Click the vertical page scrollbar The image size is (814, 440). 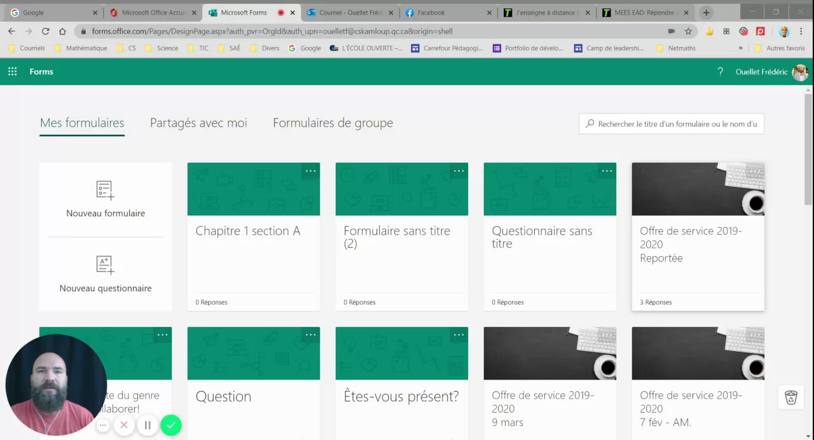pyautogui.click(x=808, y=149)
